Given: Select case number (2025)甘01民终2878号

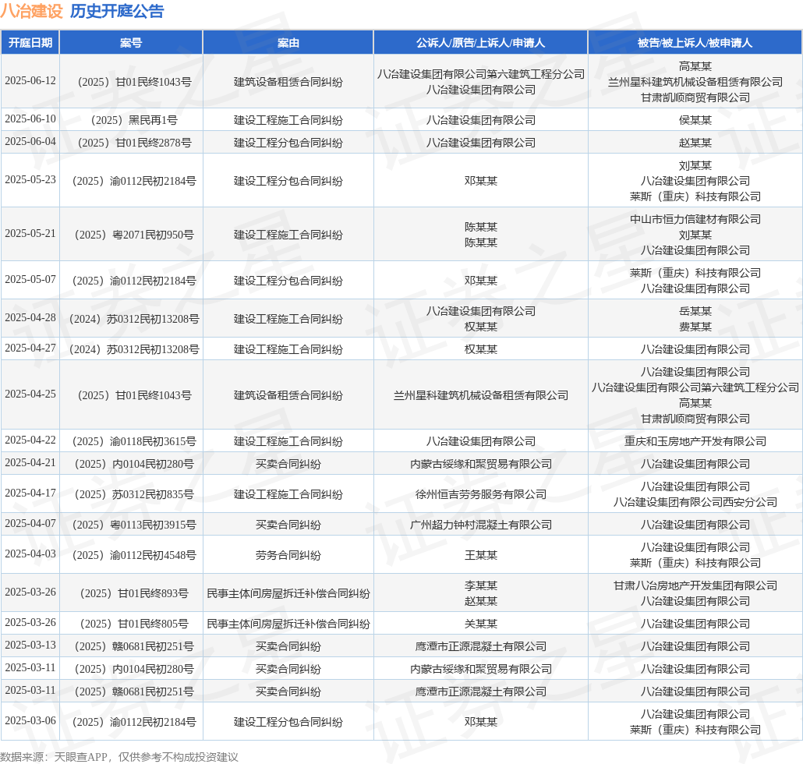Looking at the screenshot, I should pos(133,143).
